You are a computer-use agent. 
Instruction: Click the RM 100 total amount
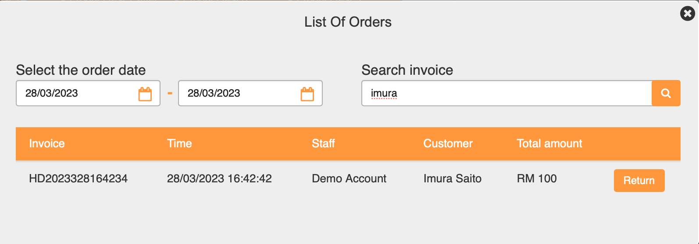(537, 178)
